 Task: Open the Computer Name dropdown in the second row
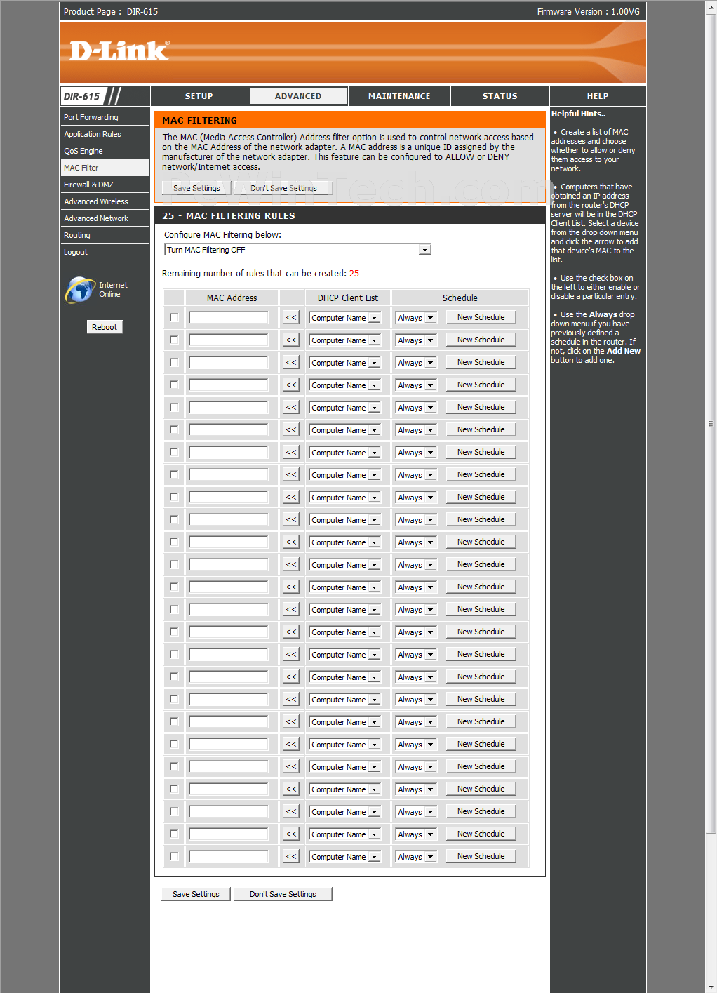(x=344, y=340)
